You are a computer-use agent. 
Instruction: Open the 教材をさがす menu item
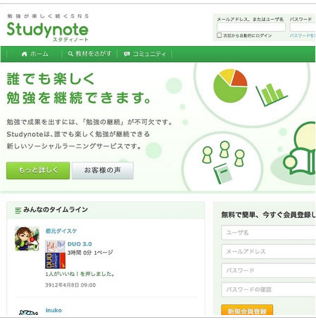tap(90, 54)
